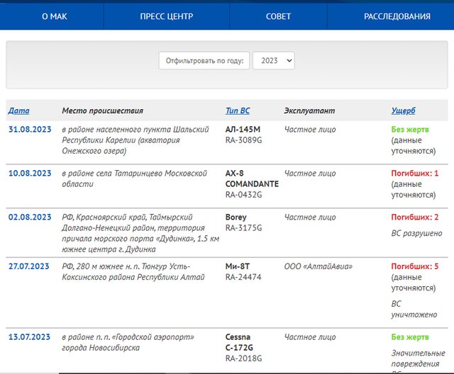454x374 pixels.
Task: Click the Отфильтровать по году label
Action: tap(204, 60)
